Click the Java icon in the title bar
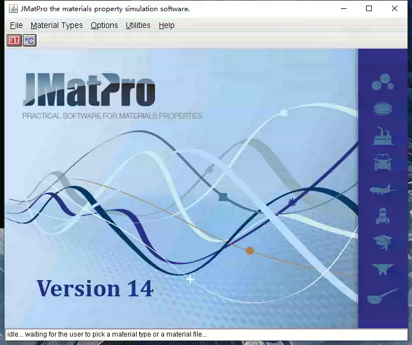 coord(13,8)
